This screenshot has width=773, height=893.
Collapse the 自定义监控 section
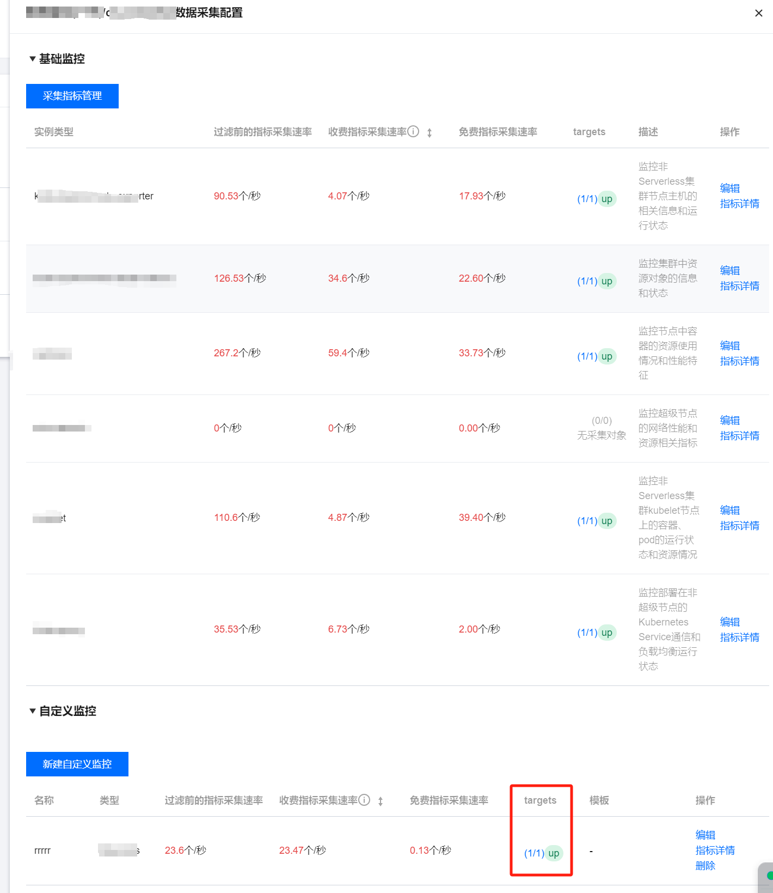(33, 711)
